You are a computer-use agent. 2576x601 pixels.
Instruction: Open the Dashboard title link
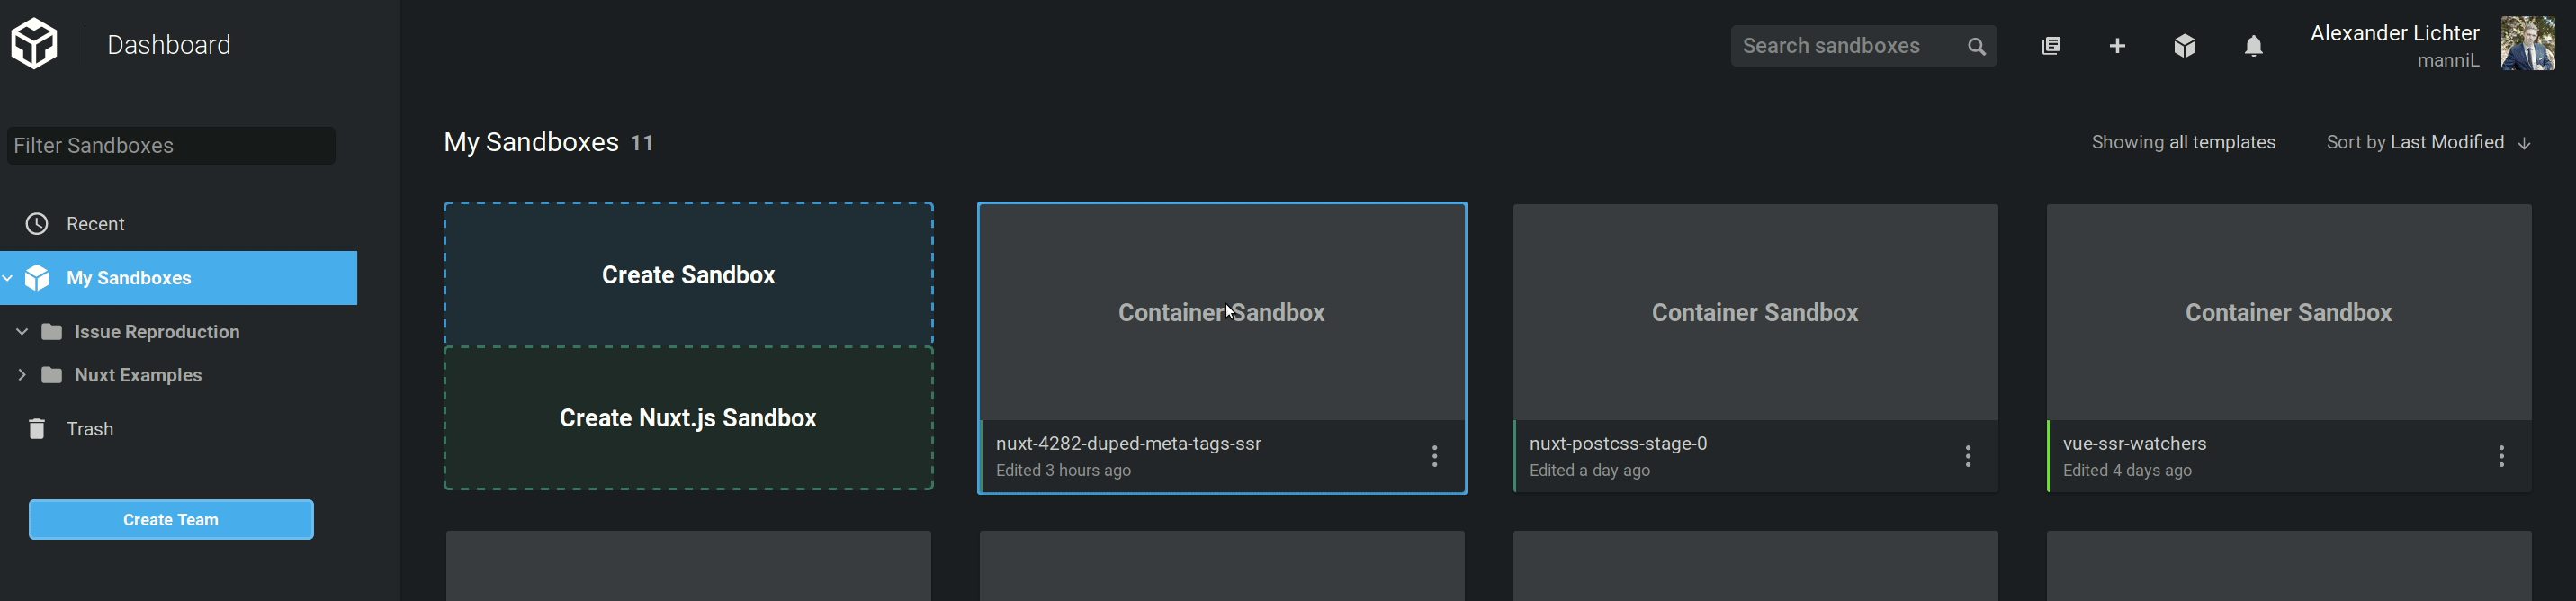coord(169,45)
